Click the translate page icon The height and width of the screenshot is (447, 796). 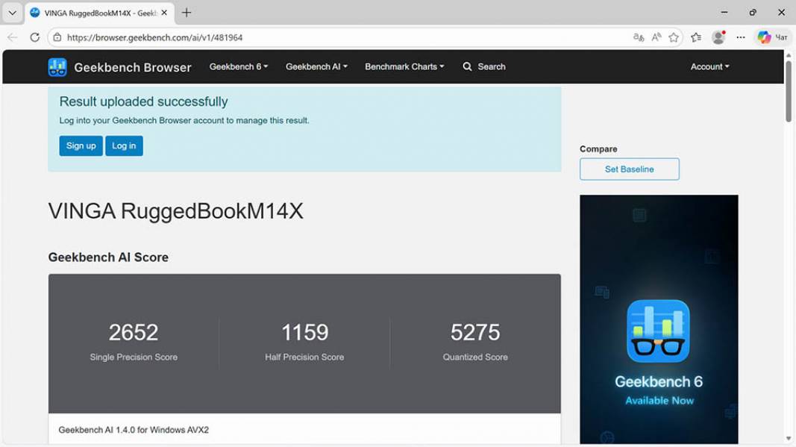639,37
